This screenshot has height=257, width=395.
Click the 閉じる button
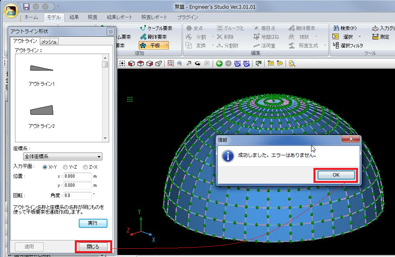click(x=93, y=247)
